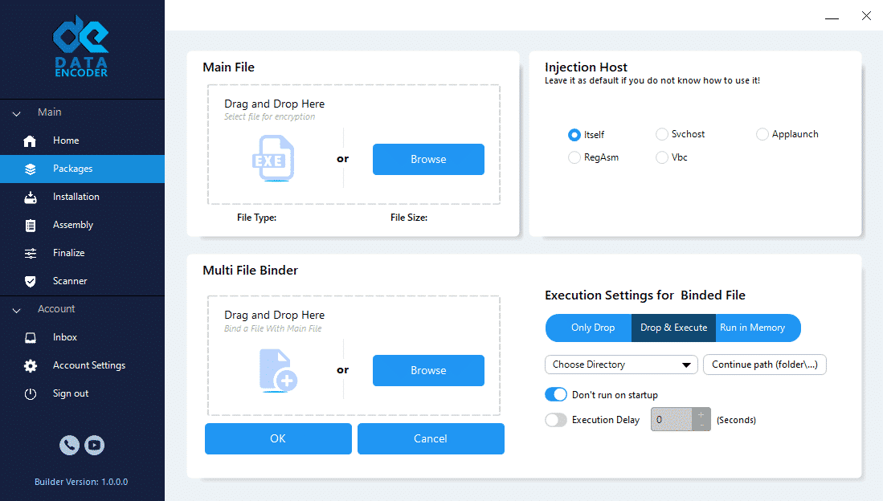Viewport: 883px width, 501px height.
Task: Collapse the Account sidebar section
Action: tap(16, 311)
